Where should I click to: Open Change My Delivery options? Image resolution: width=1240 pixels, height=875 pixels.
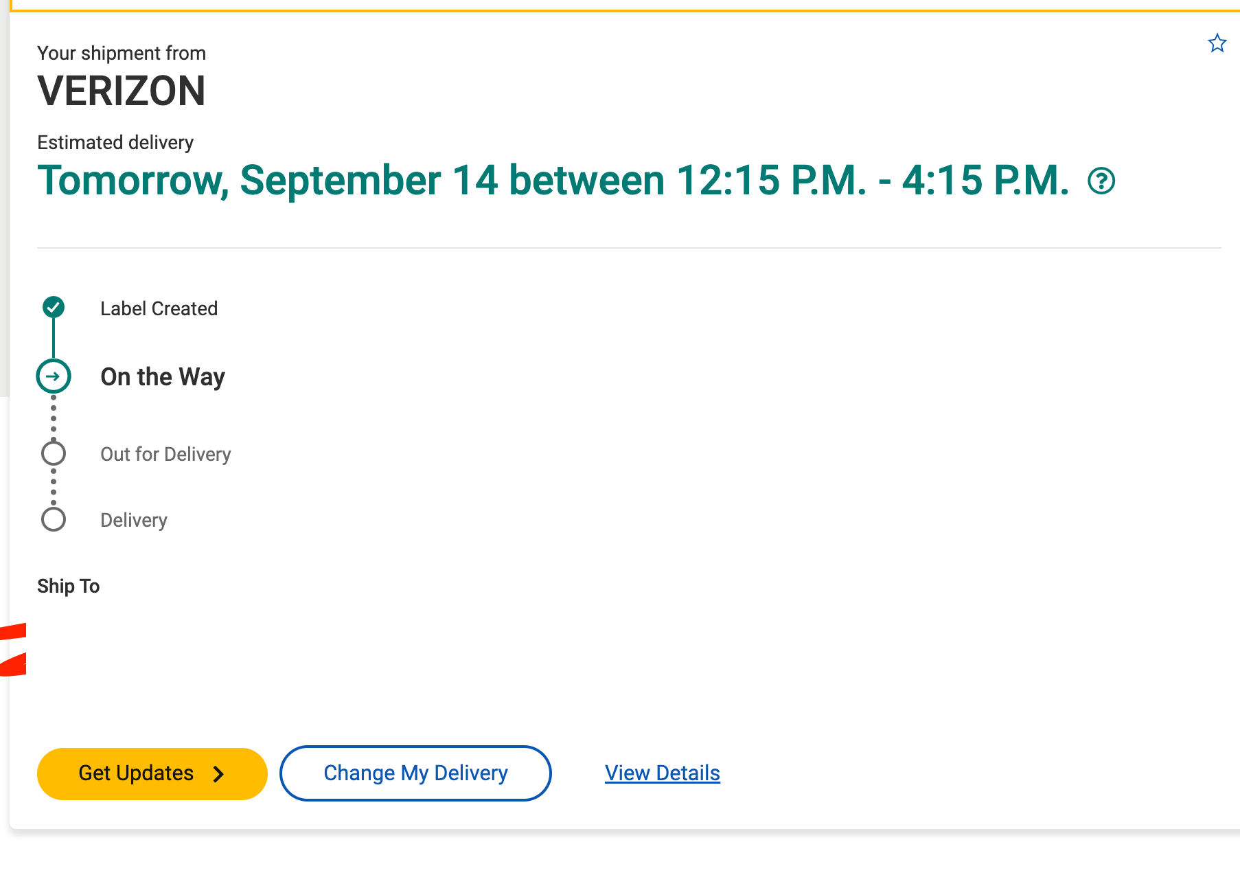[415, 773]
